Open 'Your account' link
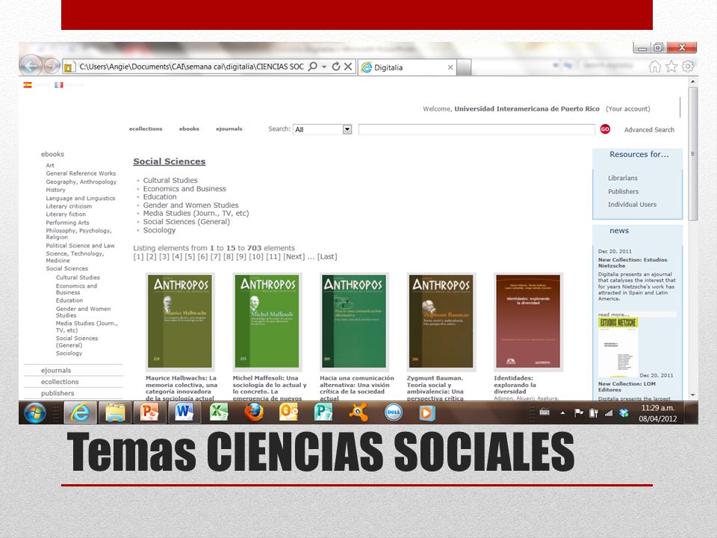Screen dimensions: 717x538 (628, 109)
